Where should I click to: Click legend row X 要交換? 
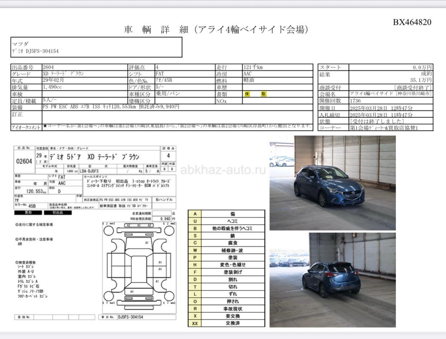(226, 316)
